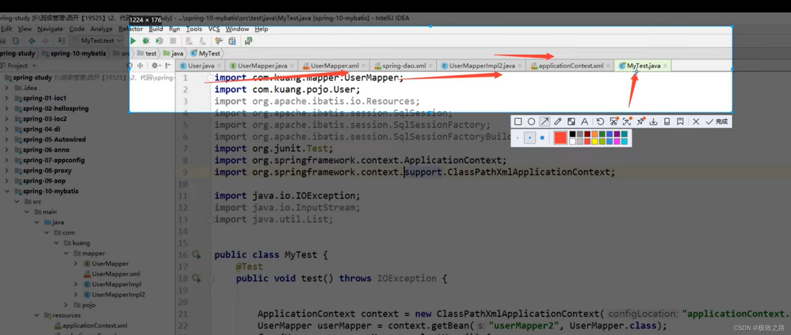Save the screenshot with download icon

click(653, 121)
